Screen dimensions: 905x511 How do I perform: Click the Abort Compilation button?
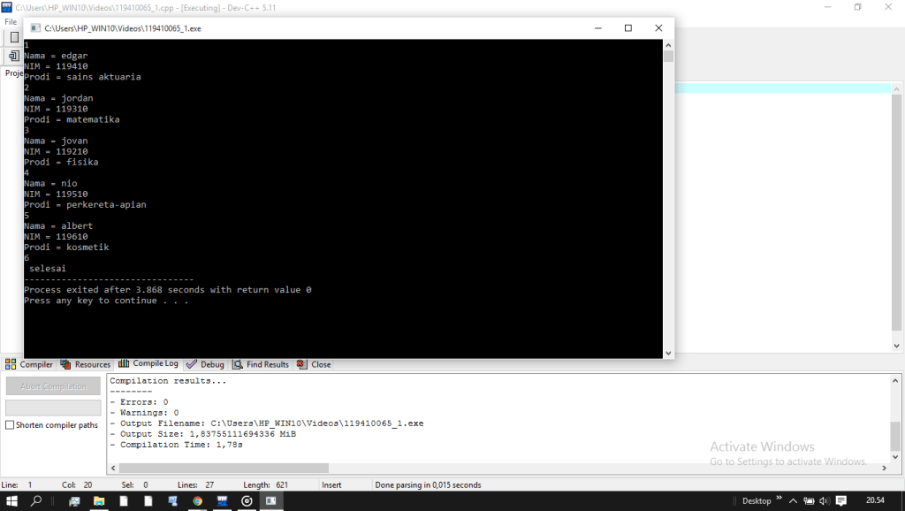tap(53, 386)
